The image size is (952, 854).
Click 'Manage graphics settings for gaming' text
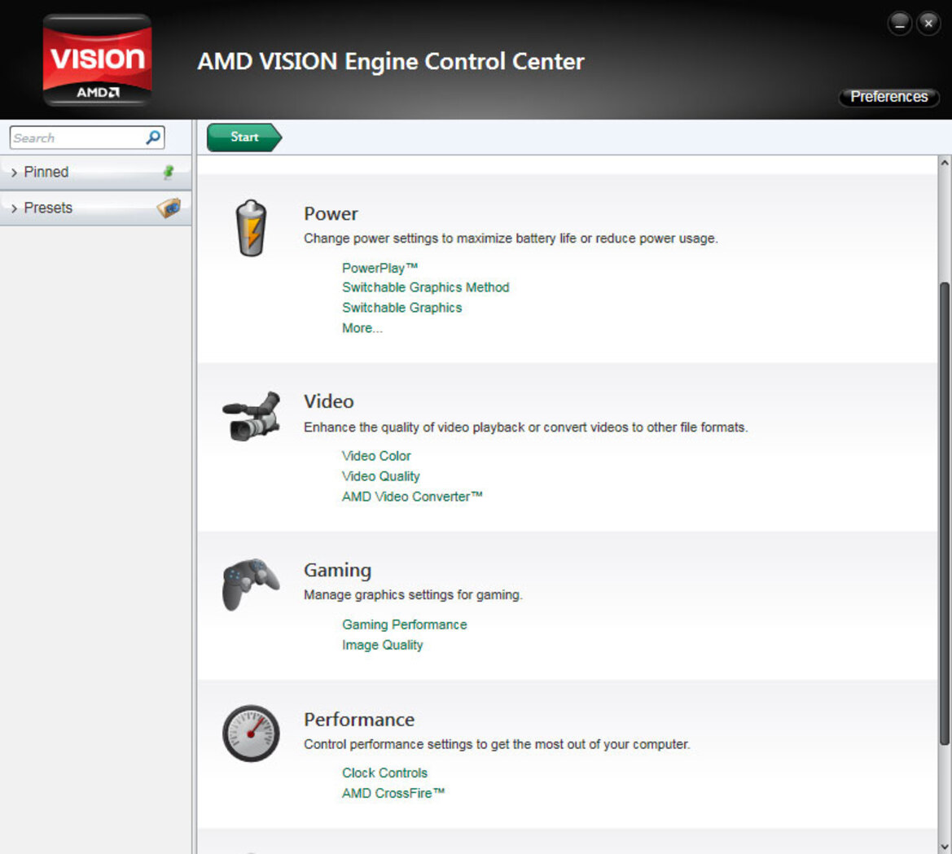click(413, 595)
